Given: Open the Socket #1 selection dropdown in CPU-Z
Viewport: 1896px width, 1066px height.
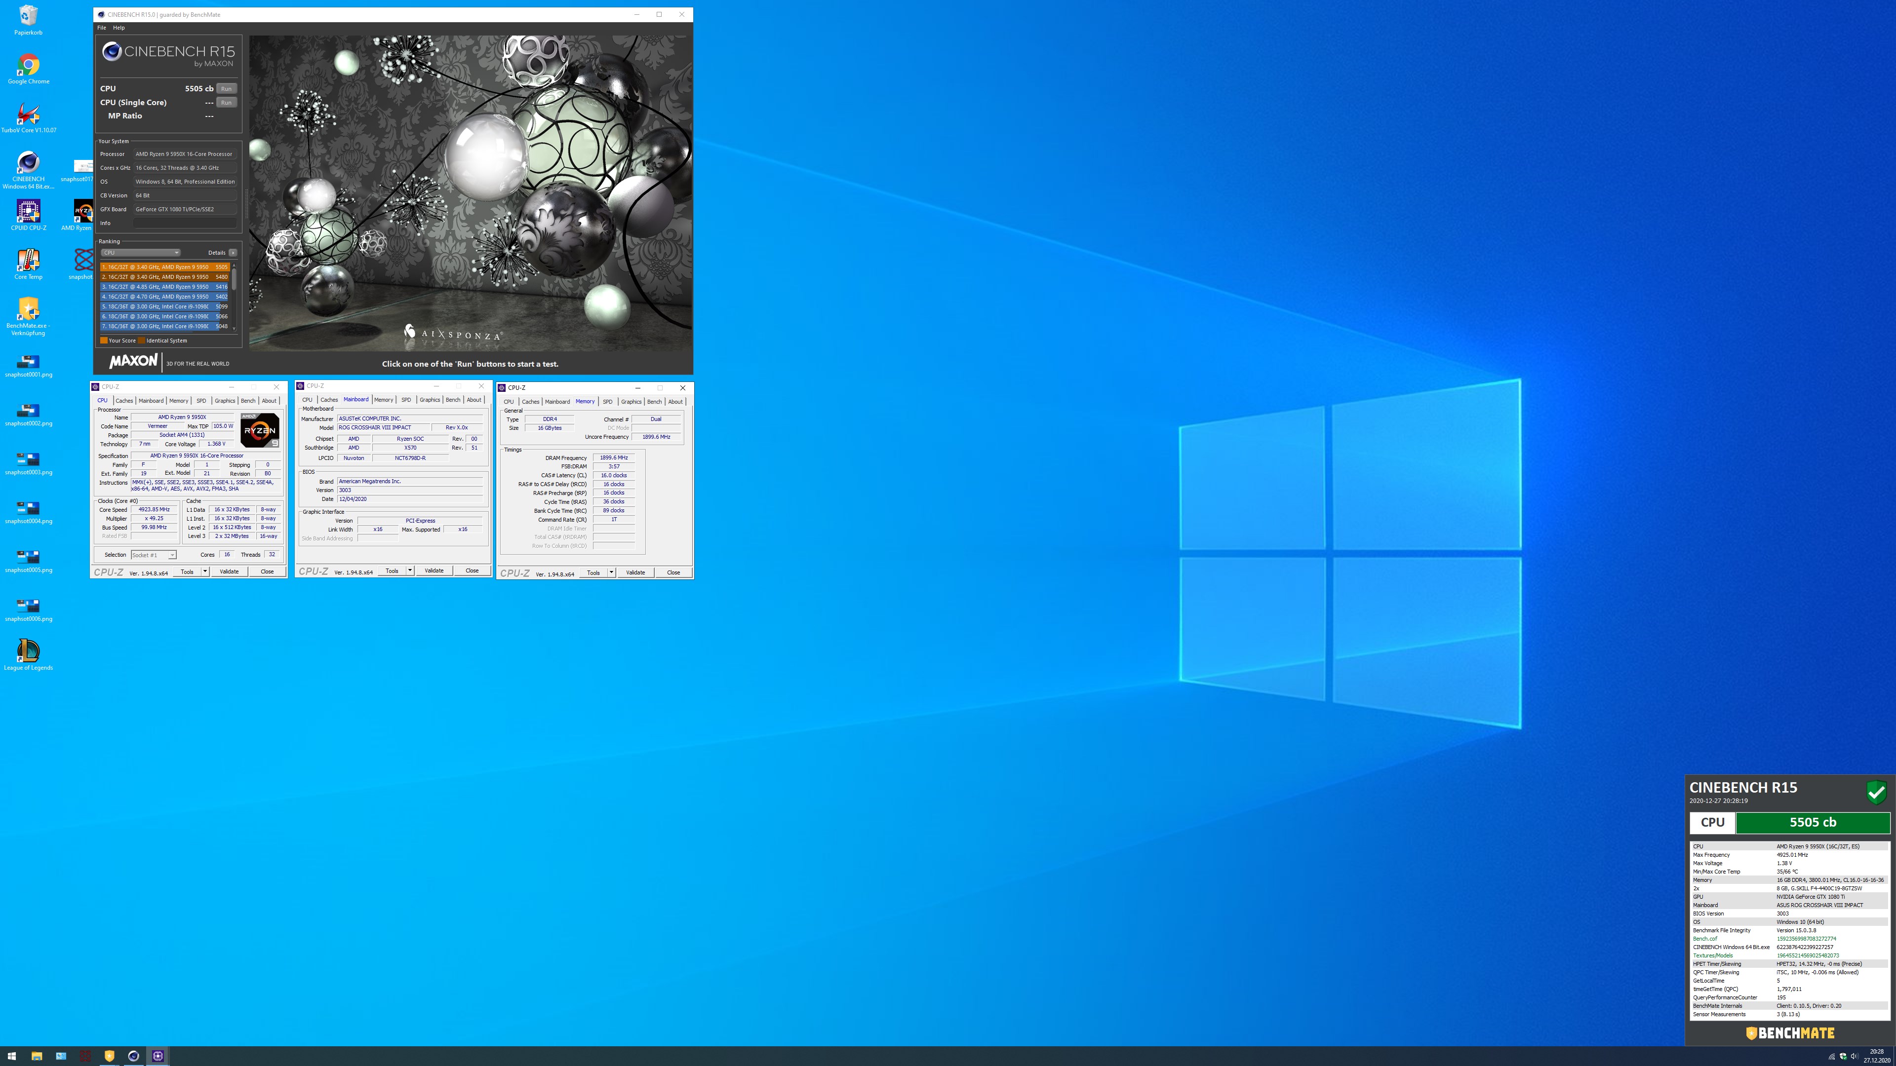Looking at the screenshot, I should 153,555.
